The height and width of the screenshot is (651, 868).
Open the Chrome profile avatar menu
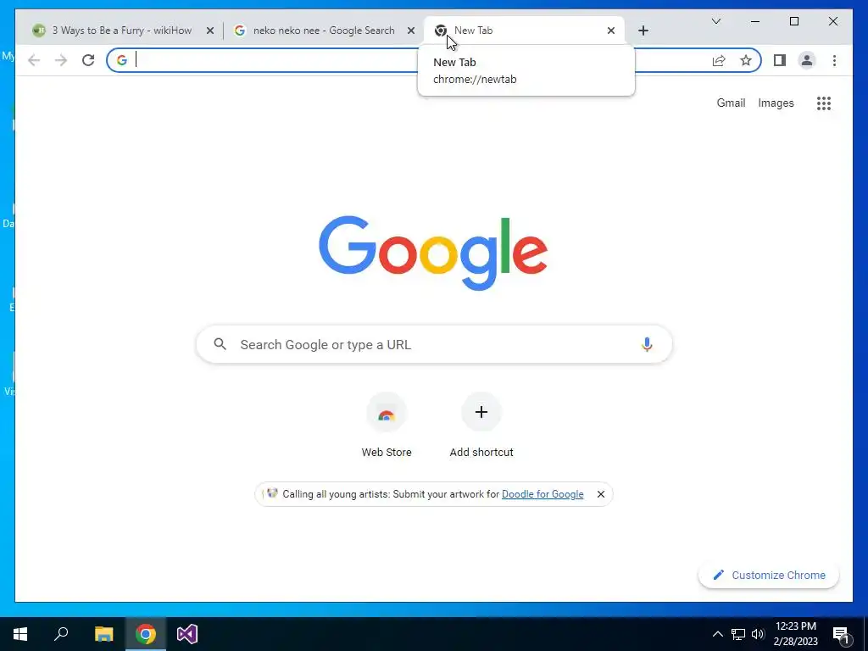[x=807, y=60]
